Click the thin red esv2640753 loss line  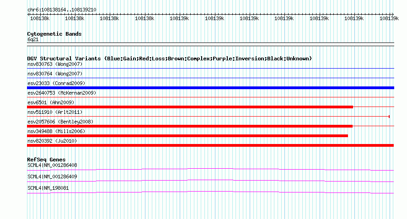210,97
